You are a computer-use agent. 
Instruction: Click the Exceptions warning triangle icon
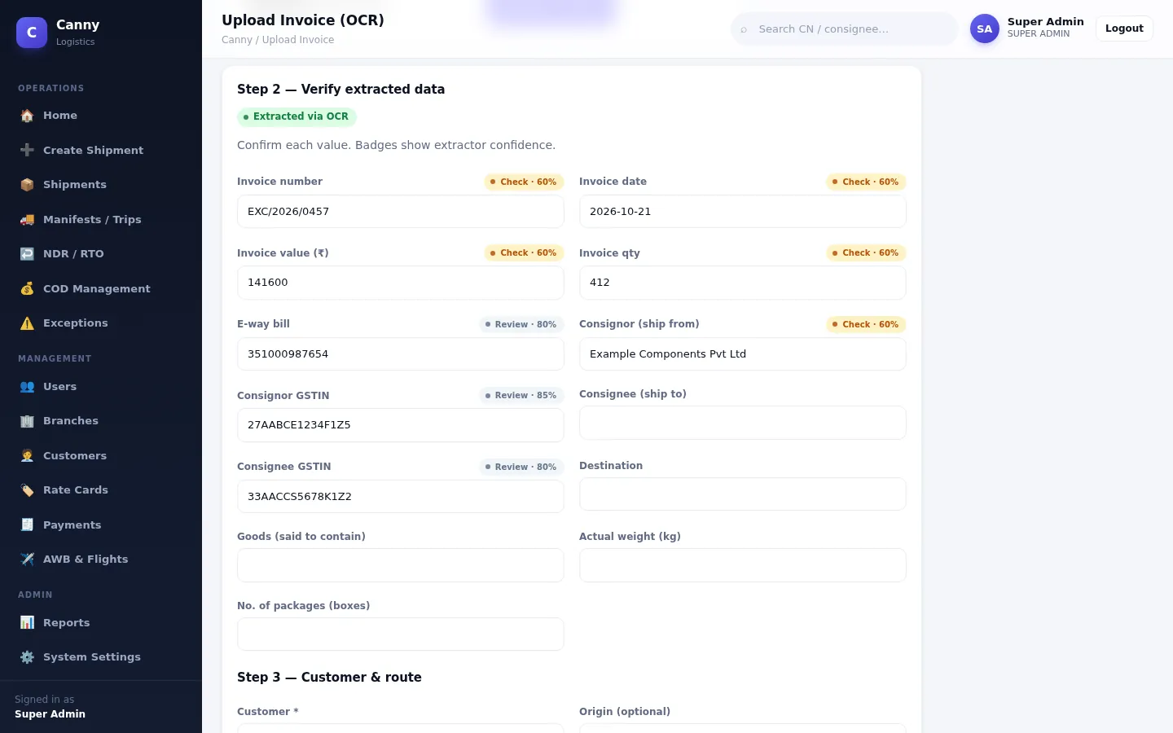click(x=27, y=323)
